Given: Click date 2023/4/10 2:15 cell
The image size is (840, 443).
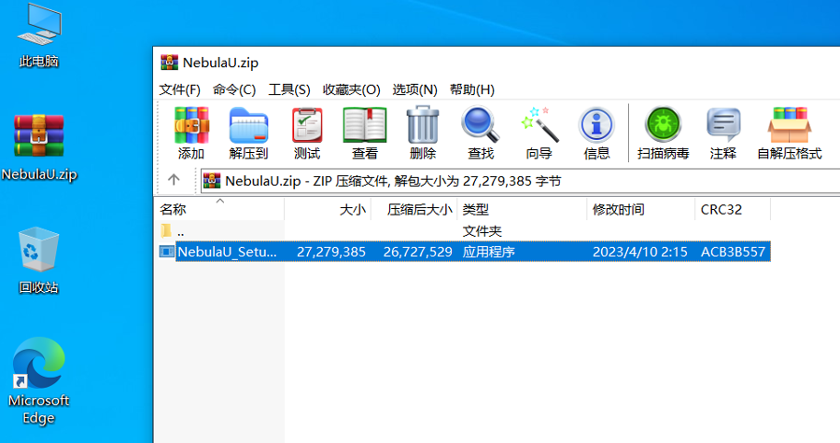Looking at the screenshot, I should (639, 252).
